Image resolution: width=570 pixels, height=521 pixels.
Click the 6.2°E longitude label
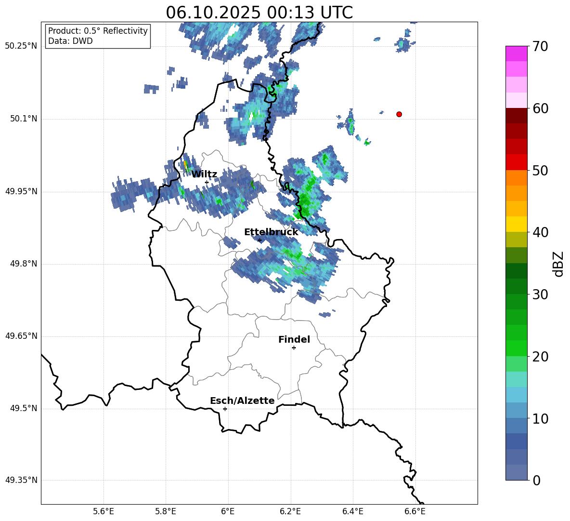tap(290, 511)
